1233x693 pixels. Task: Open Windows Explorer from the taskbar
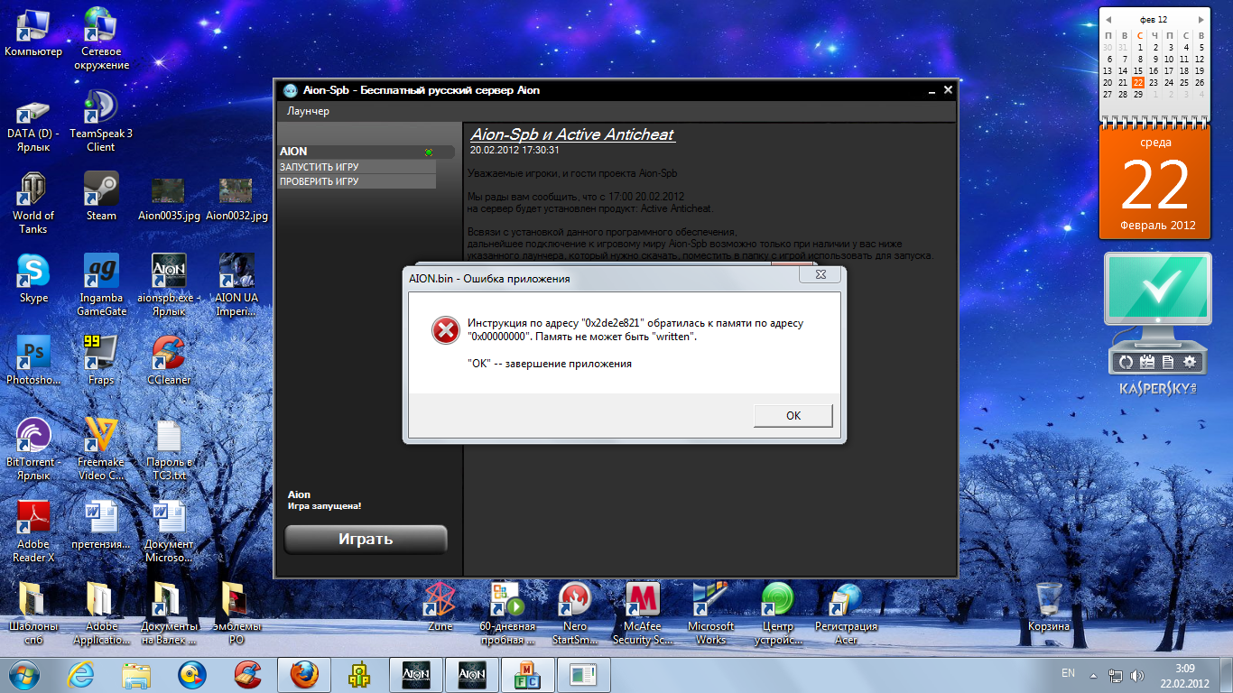(136, 674)
